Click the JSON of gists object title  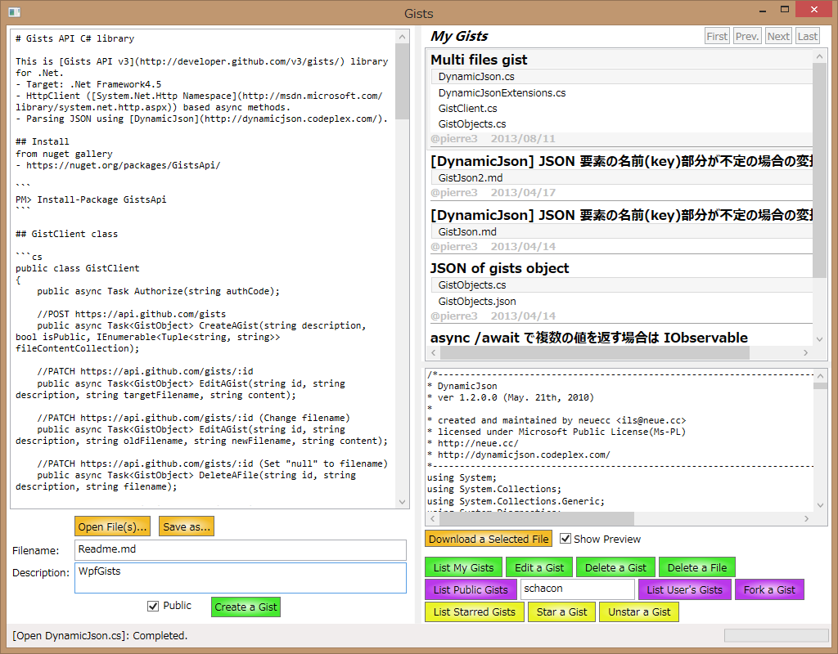(500, 268)
